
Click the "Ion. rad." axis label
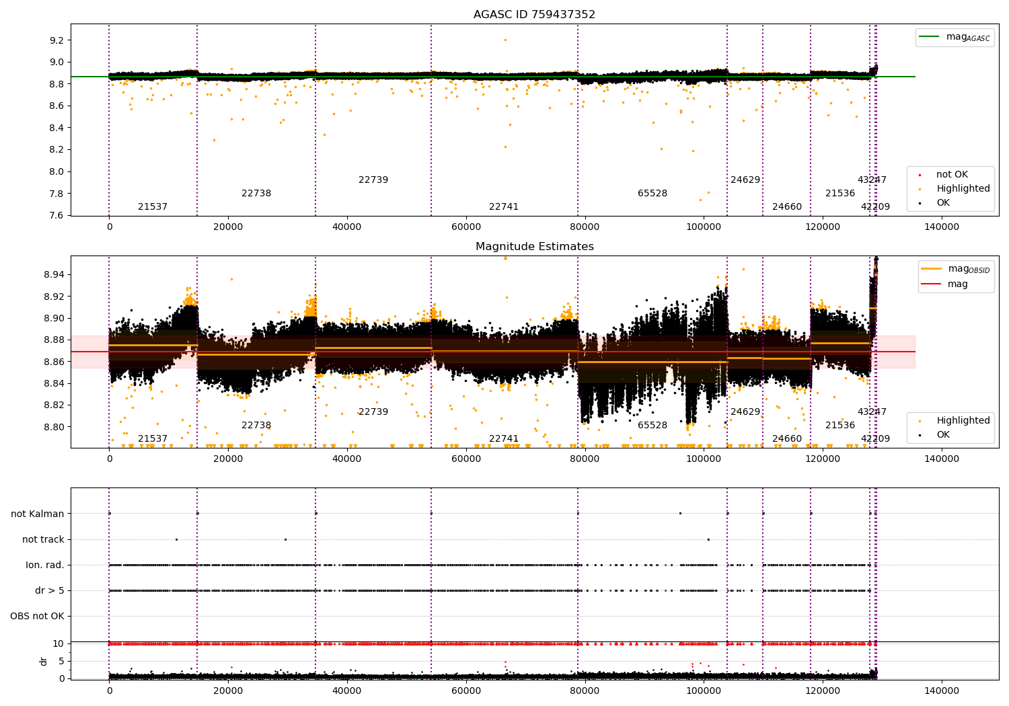[45, 565]
